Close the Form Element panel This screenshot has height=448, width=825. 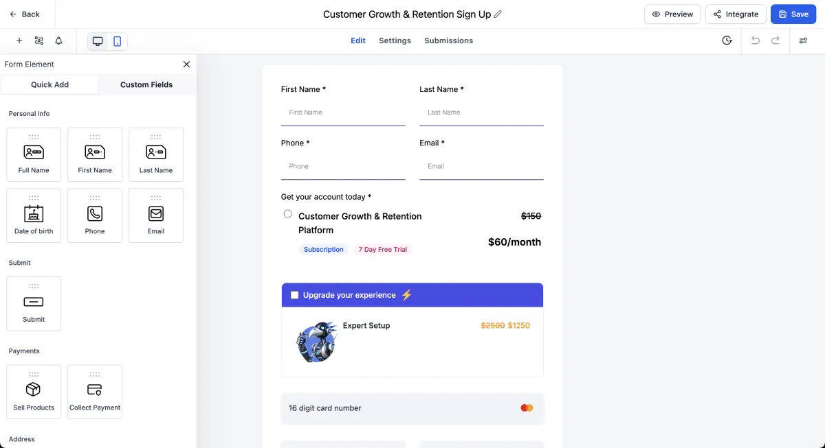186,64
